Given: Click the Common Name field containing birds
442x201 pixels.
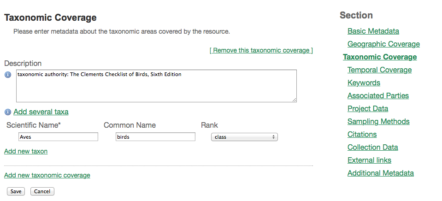Looking at the screenshot, I should (155, 137).
